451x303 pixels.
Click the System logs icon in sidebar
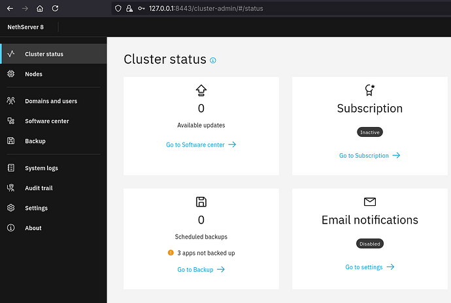click(11, 168)
